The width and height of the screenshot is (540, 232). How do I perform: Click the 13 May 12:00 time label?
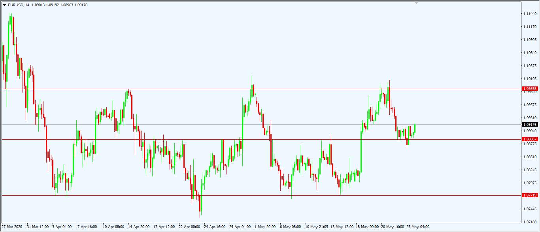click(342, 227)
